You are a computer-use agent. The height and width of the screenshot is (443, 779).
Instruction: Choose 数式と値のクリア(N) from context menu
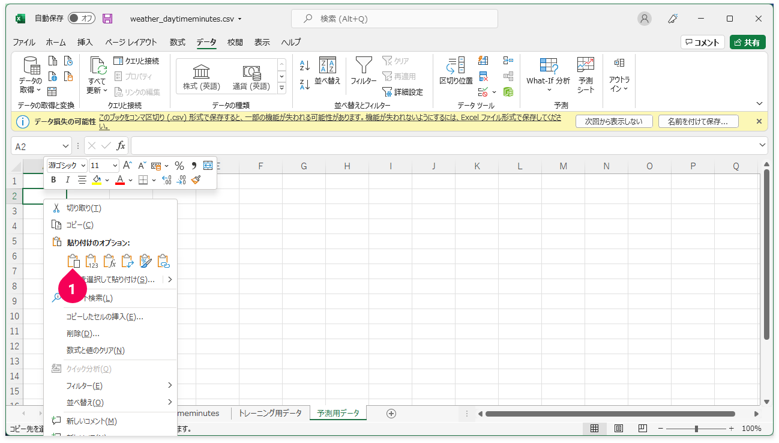[110, 350]
